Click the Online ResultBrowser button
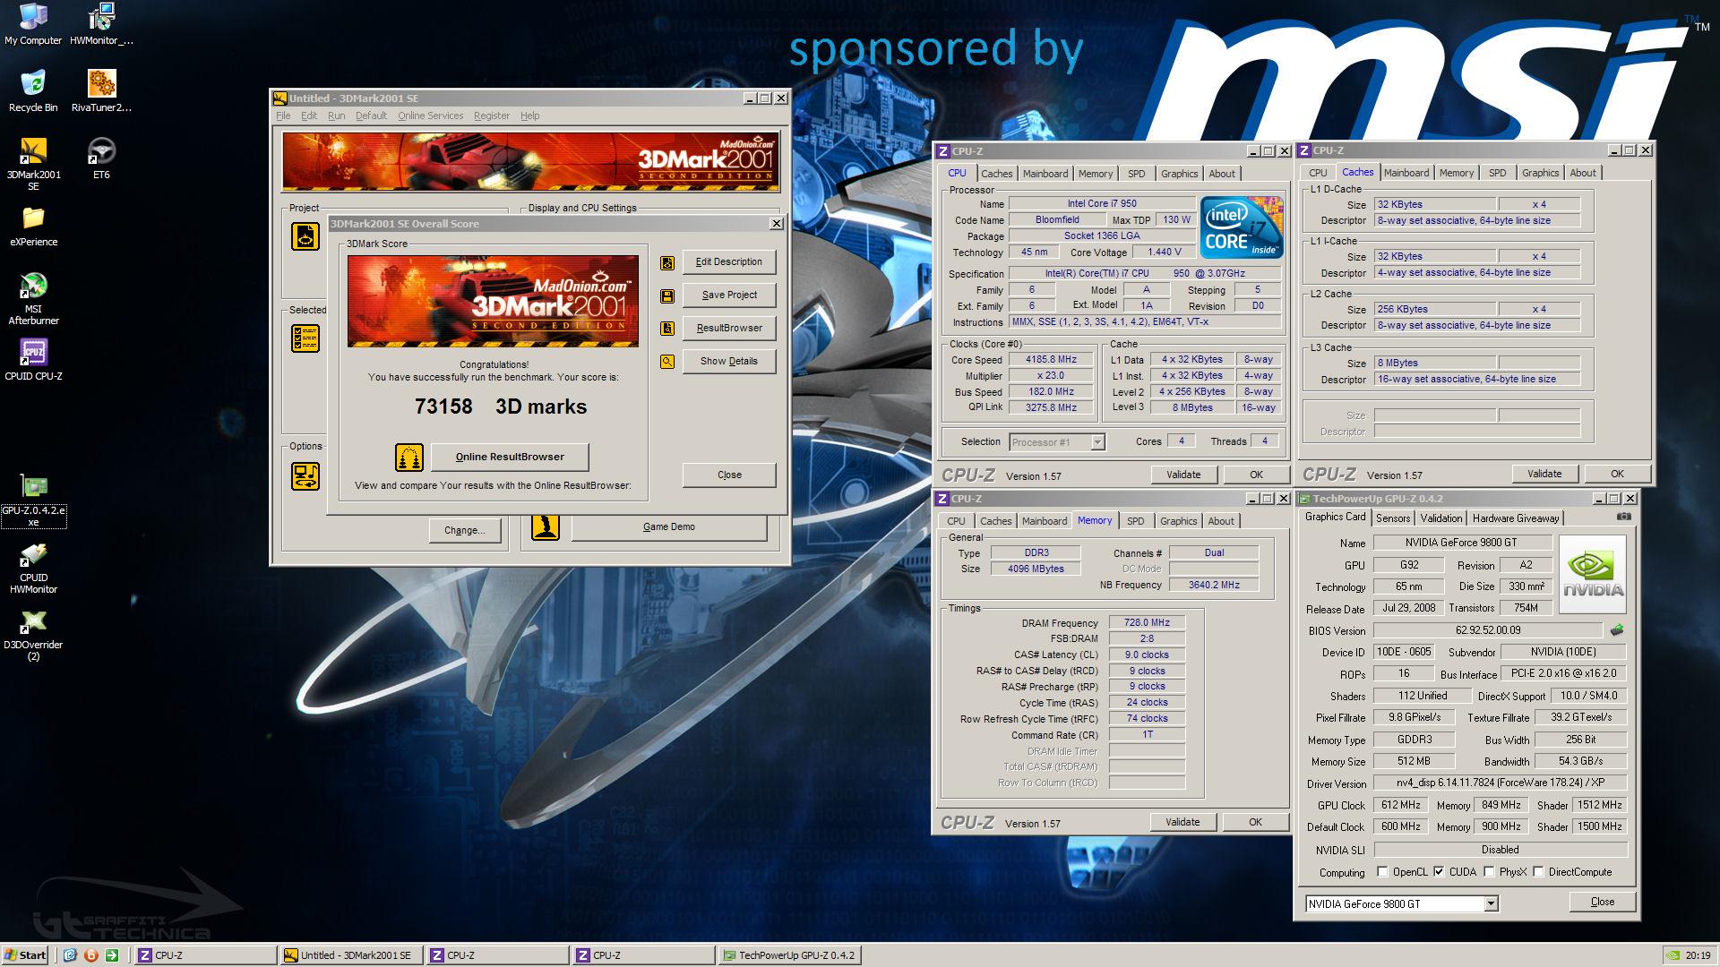Viewport: 1720px width, 967px height. pos(510,458)
